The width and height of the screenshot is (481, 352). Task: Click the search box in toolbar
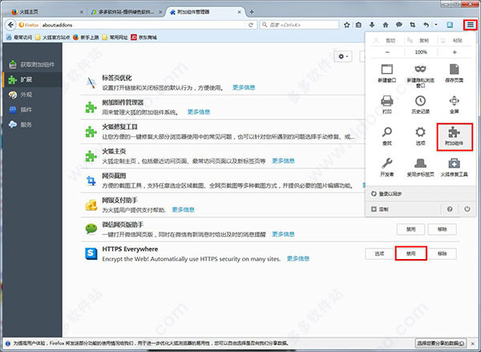pos(299,25)
